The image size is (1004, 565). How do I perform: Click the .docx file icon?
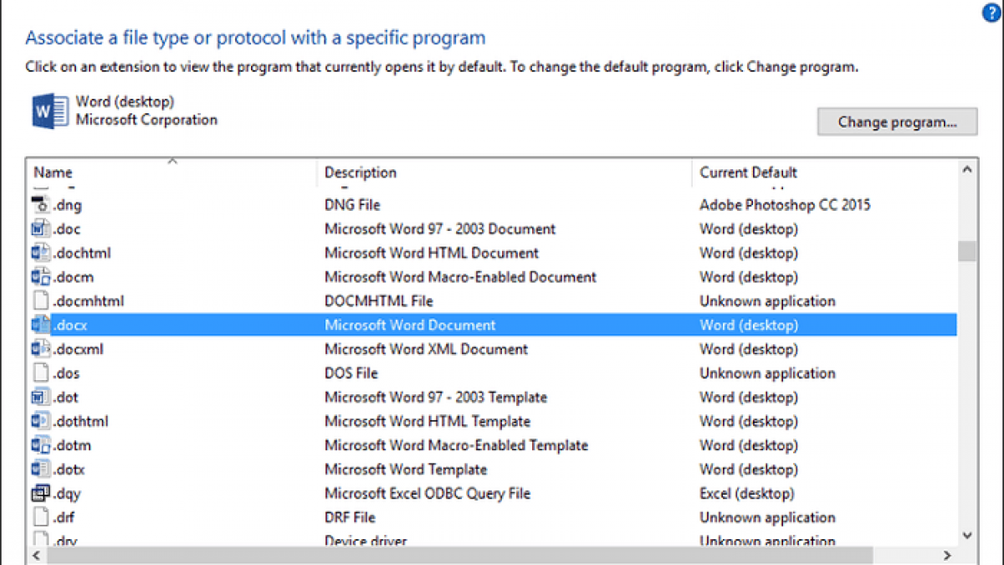(41, 325)
